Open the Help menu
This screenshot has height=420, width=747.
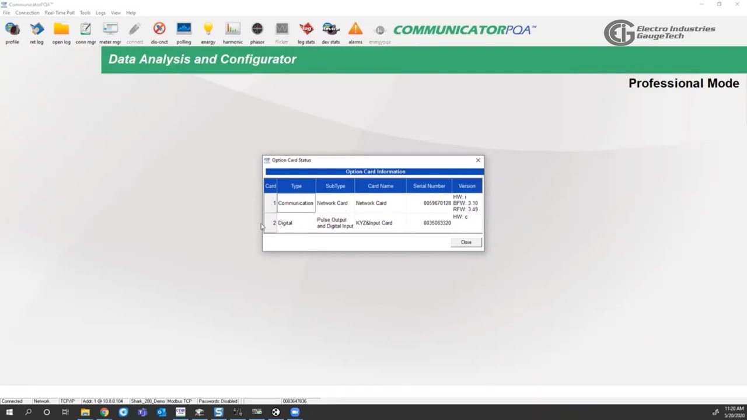pos(131,13)
